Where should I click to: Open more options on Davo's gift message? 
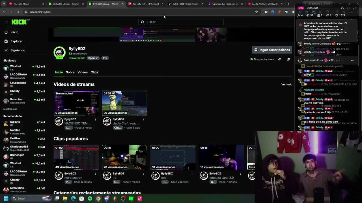coord(353,60)
